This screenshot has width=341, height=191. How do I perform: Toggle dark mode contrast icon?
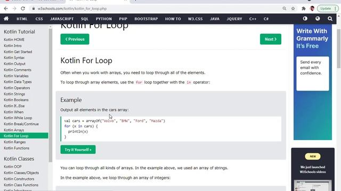click(305, 19)
